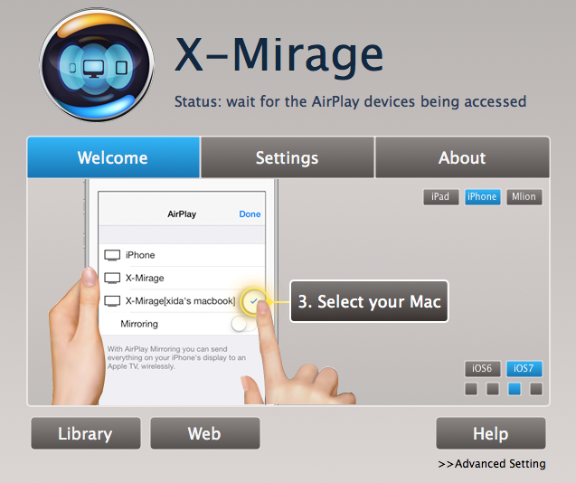576x483 pixels.
Task: Go to second tutorial step square
Action: 493,389
